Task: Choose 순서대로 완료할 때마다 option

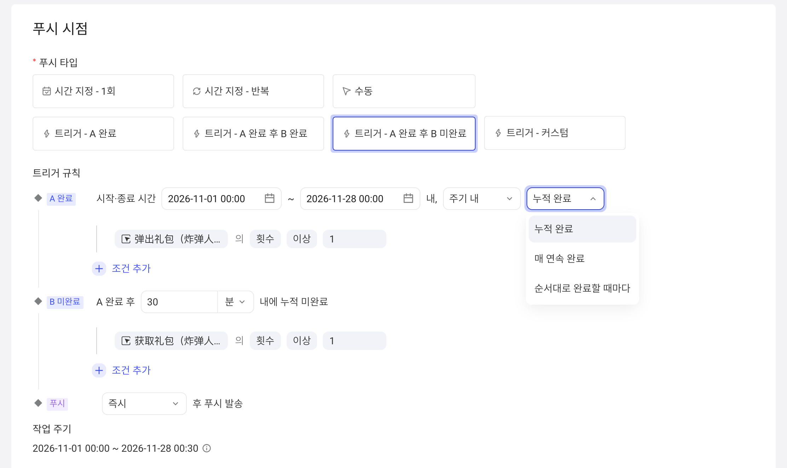Action: click(582, 288)
